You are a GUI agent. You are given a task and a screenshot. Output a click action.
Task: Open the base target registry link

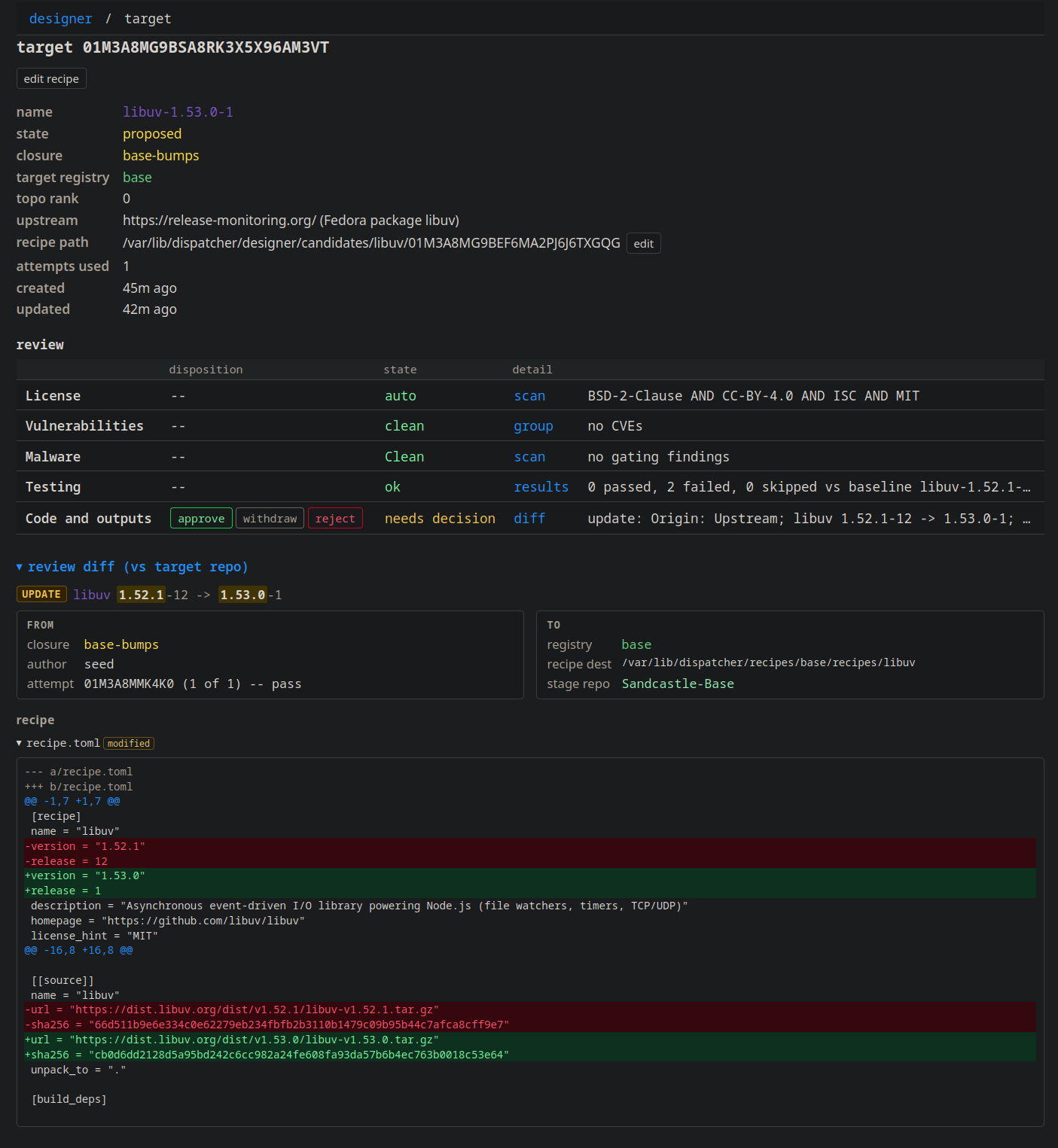click(x=137, y=178)
